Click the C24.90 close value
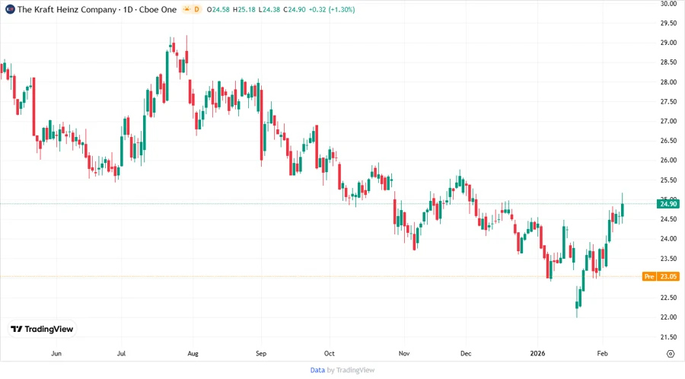This screenshot has height=379, width=685. click(x=295, y=9)
